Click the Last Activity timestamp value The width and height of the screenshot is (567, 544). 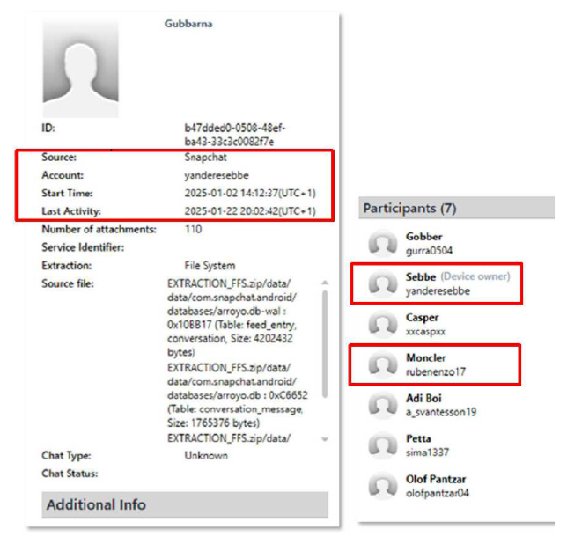(x=248, y=211)
